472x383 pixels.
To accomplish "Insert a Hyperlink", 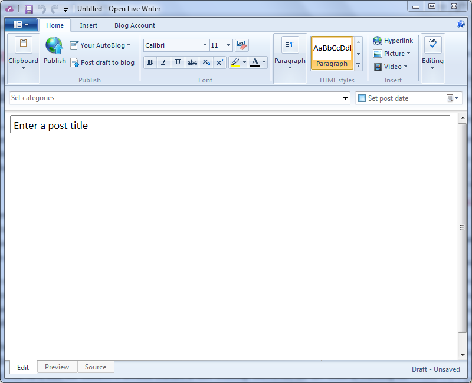I will pyautogui.click(x=393, y=41).
